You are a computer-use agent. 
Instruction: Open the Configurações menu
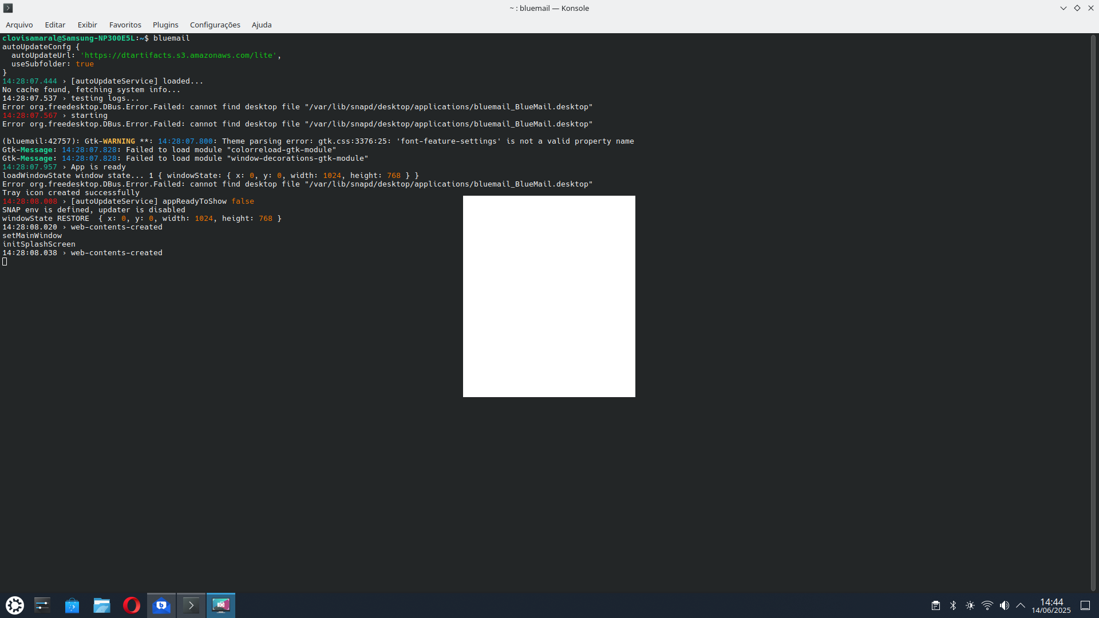coord(215,25)
